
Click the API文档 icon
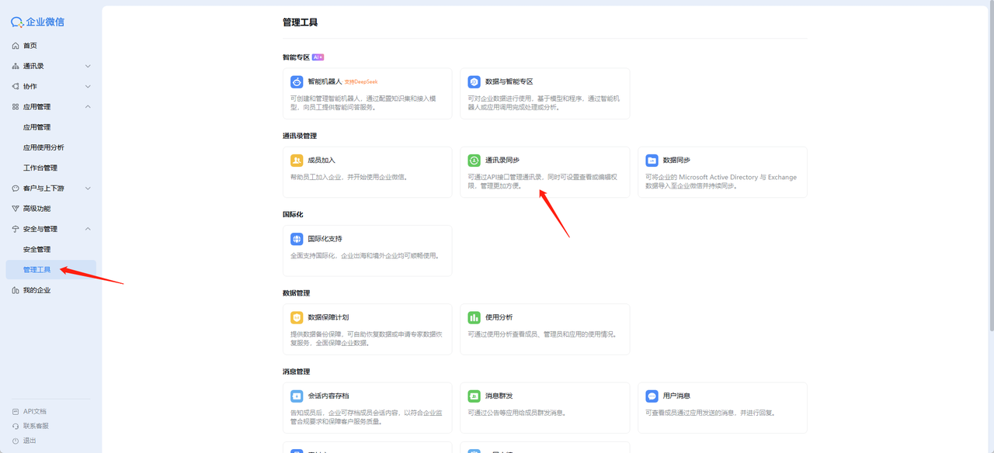click(x=16, y=411)
